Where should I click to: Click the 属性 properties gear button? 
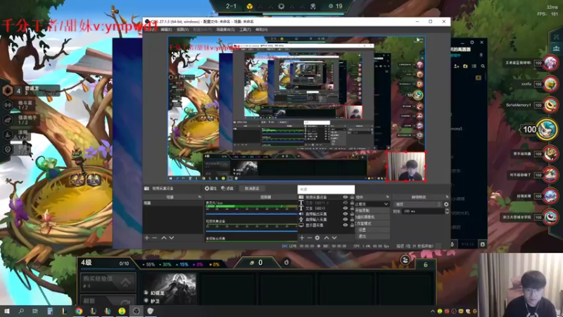pos(210,188)
